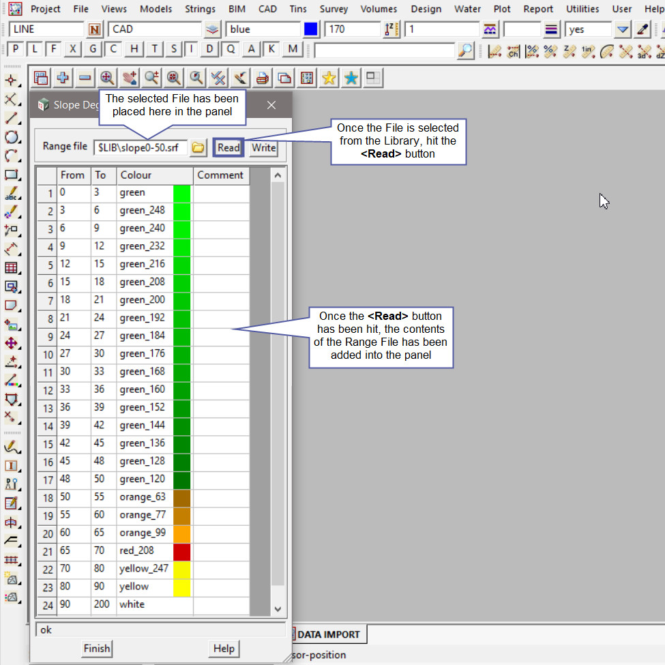Open the Survey menu
This screenshot has height=665, width=665.
tap(334, 9)
